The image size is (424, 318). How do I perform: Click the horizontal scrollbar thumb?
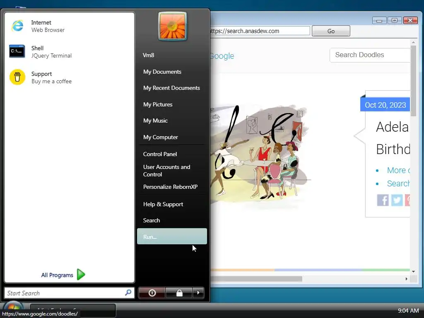point(256,279)
